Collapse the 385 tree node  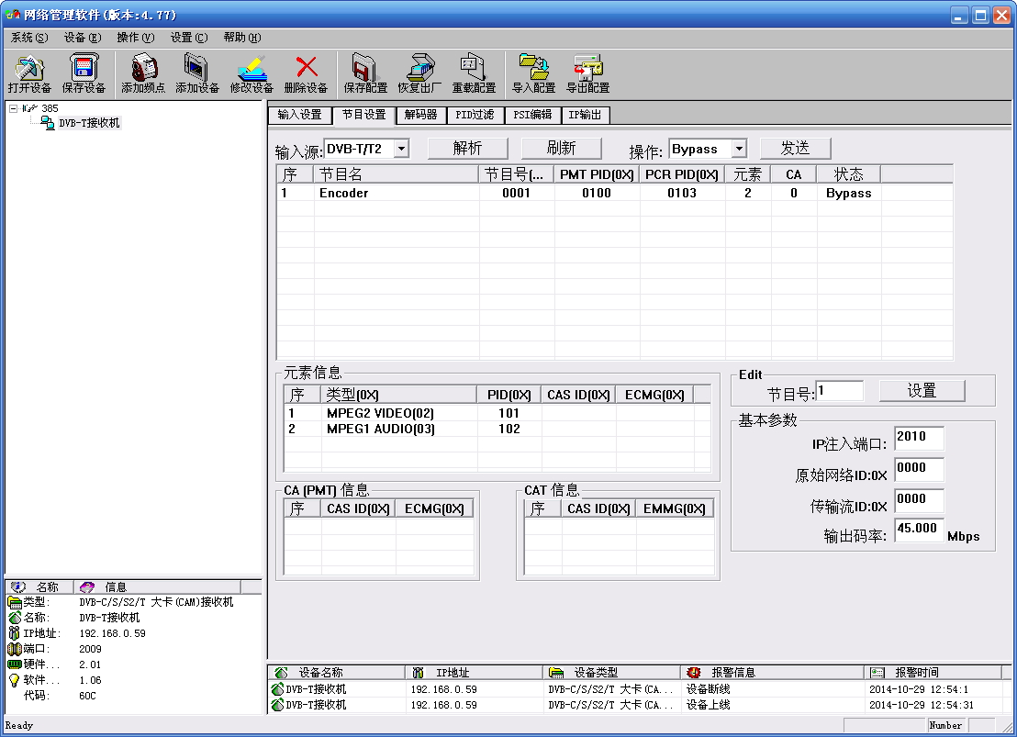click(x=13, y=108)
